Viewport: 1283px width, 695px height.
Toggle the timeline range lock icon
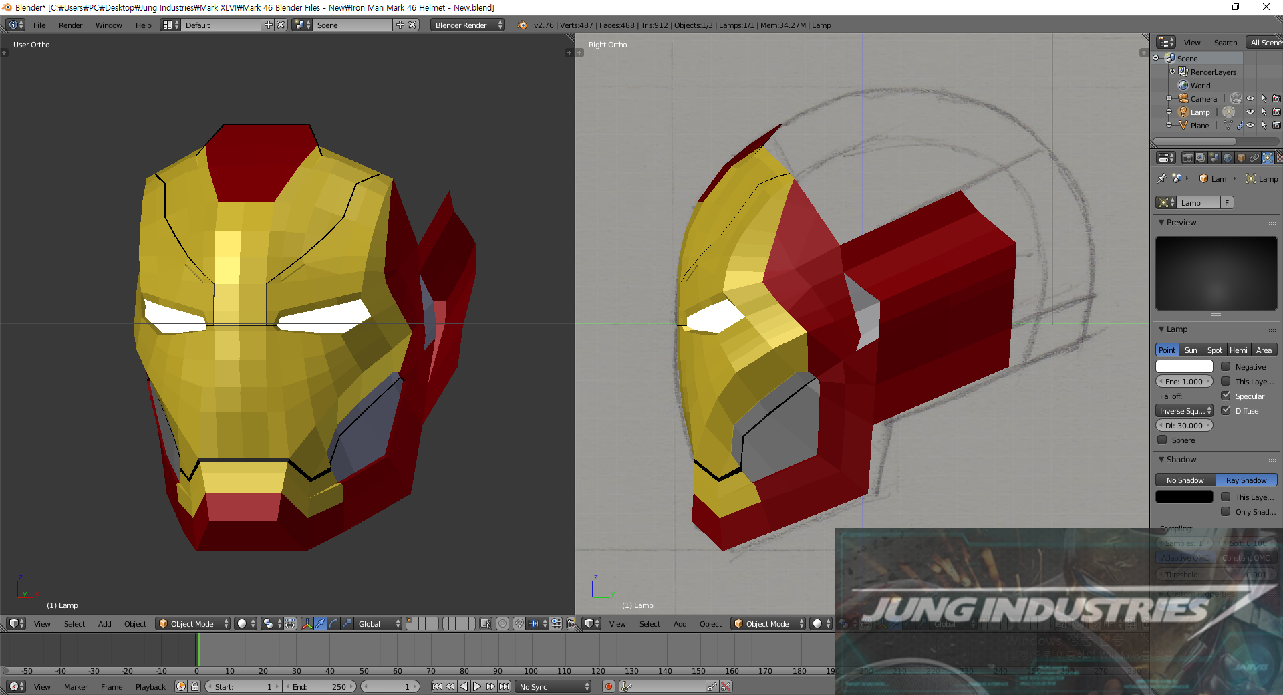(x=194, y=686)
